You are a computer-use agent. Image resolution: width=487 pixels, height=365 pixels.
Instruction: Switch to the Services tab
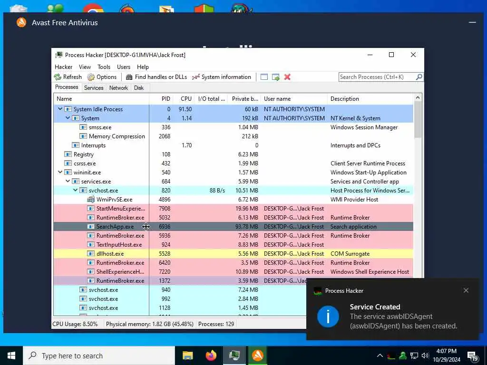[x=94, y=88]
